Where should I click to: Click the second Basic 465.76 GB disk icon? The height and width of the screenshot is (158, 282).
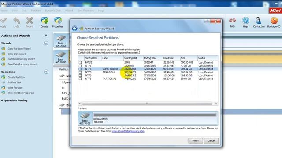coord(61,57)
